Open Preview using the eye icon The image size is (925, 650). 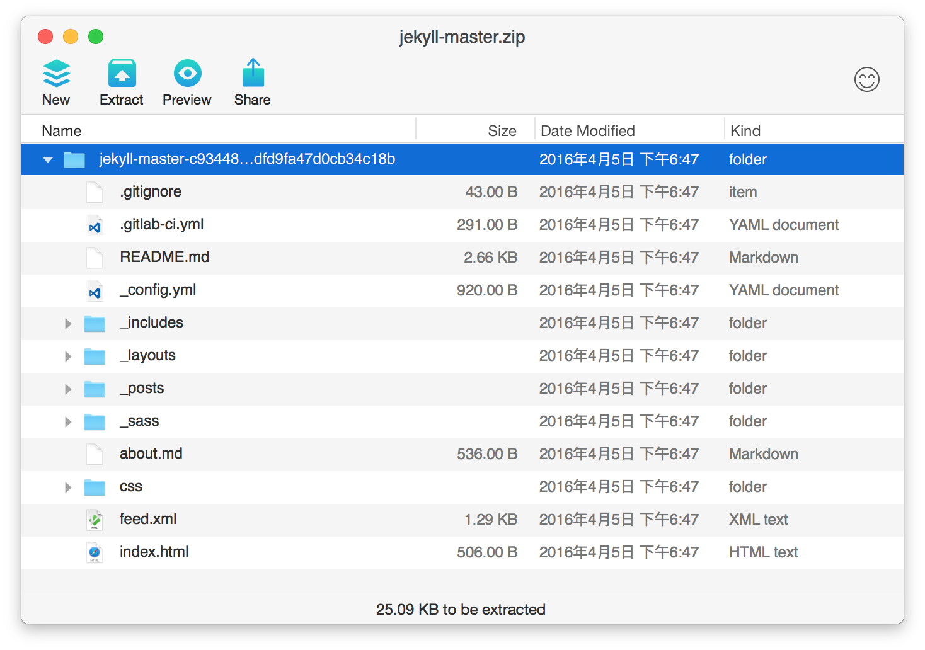tap(187, 74)
